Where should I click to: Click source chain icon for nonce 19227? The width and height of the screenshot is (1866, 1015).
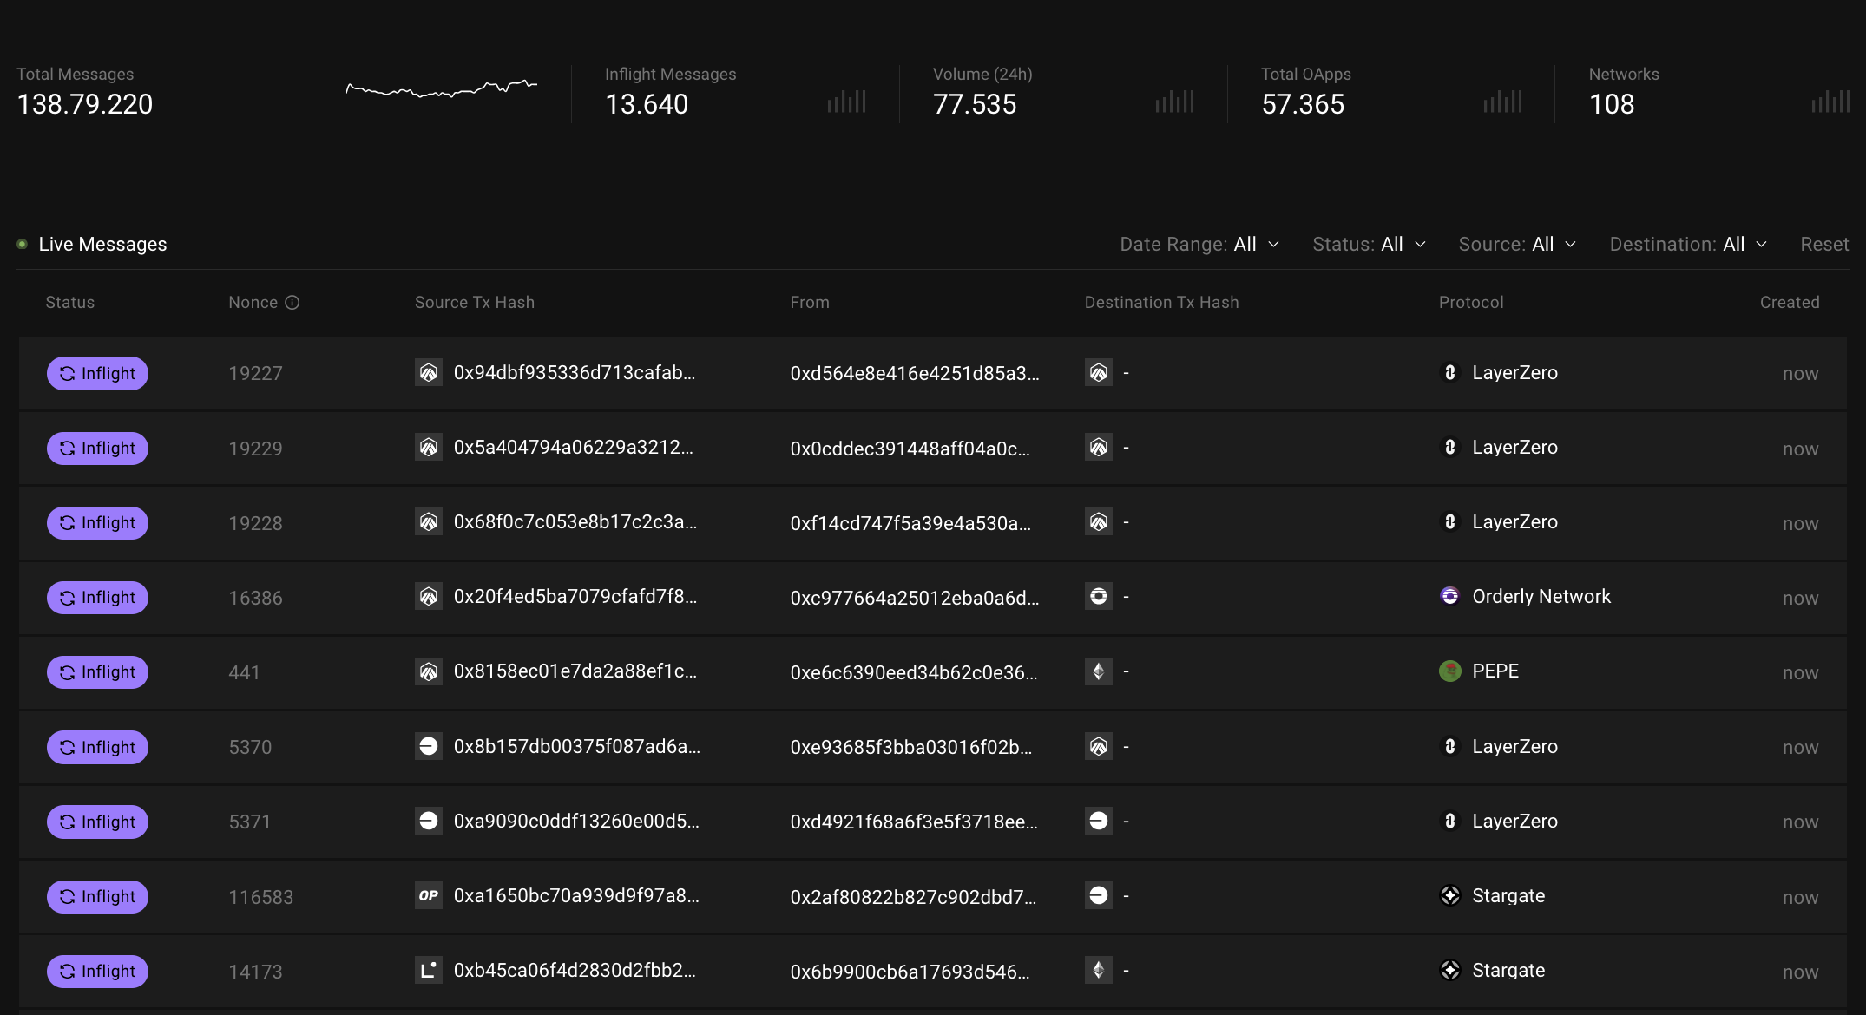click(x=429, y=373)
